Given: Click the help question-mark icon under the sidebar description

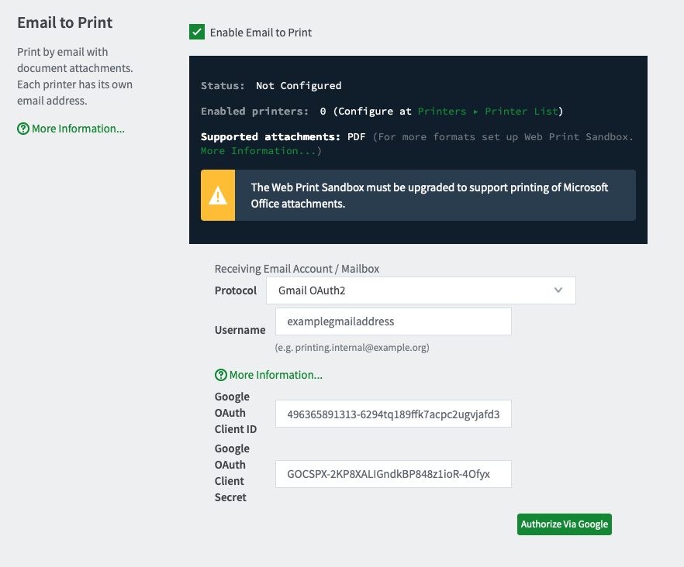Looking at the screenshot, I should 23,129.
